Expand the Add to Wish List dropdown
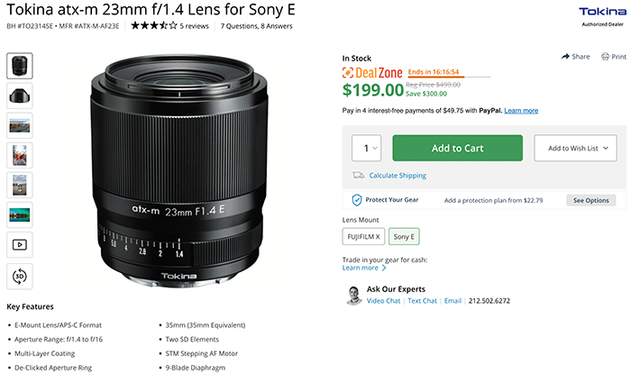The width and height of the screenshot is (631, 375). [575, 148]
